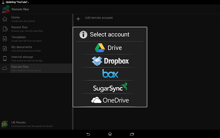Open Recent files clock icon
The height and width of the screenshot is (138, 220).
[x=5, y=29]
